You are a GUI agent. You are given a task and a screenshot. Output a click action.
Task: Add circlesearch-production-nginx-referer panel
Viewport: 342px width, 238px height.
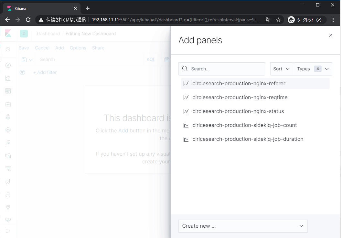(x=239, y=84)
